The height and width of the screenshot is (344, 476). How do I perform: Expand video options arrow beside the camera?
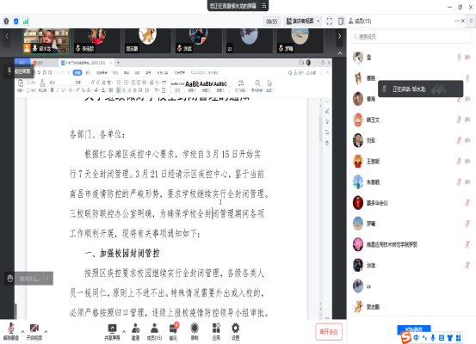tap(46, 331)
